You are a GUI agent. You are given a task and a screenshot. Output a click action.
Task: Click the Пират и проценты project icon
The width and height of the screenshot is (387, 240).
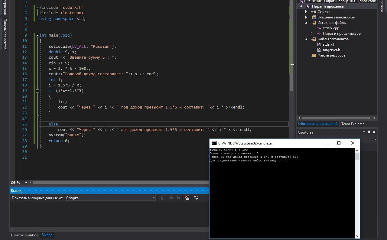[x=308, y=6]
